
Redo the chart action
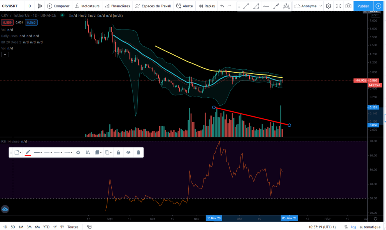[x=229, y=6]
